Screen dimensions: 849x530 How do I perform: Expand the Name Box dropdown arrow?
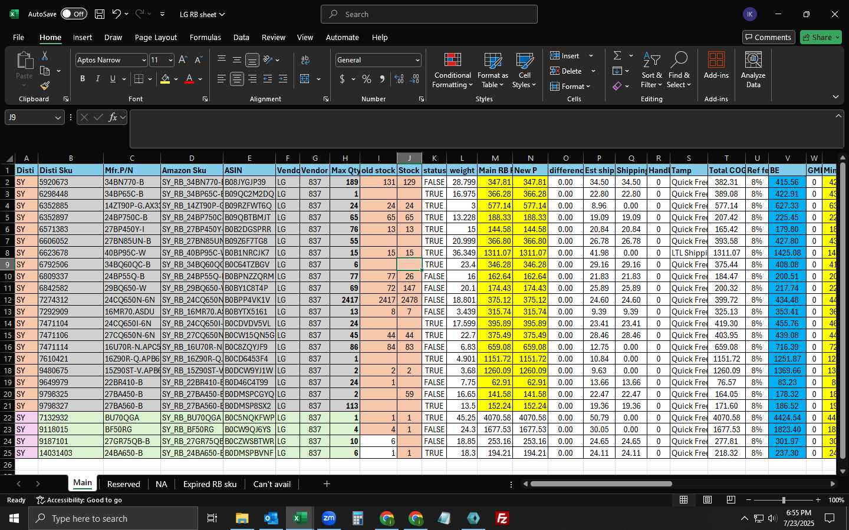coord(58,118)
